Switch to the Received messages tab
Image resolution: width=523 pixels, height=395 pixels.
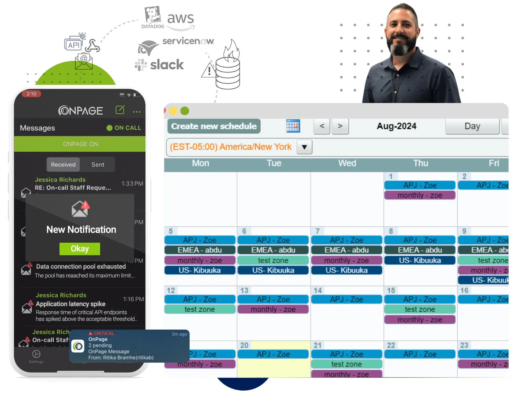63,164
